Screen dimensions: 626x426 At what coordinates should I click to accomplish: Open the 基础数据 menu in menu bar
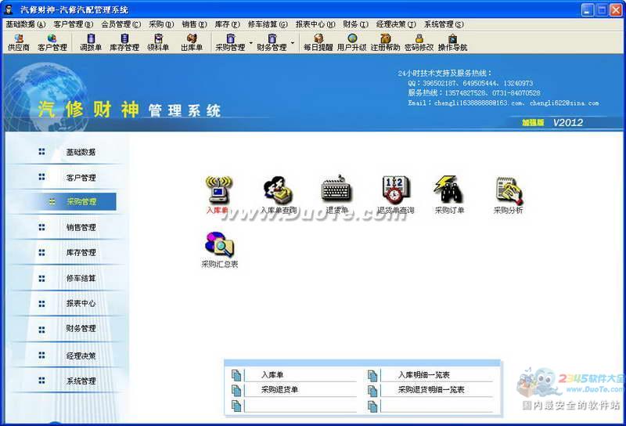(x=25, y=24)
